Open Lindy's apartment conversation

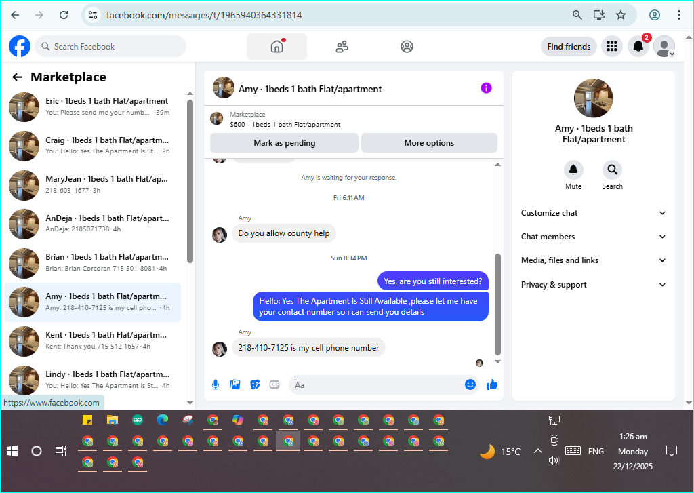[x=93, y=380]
